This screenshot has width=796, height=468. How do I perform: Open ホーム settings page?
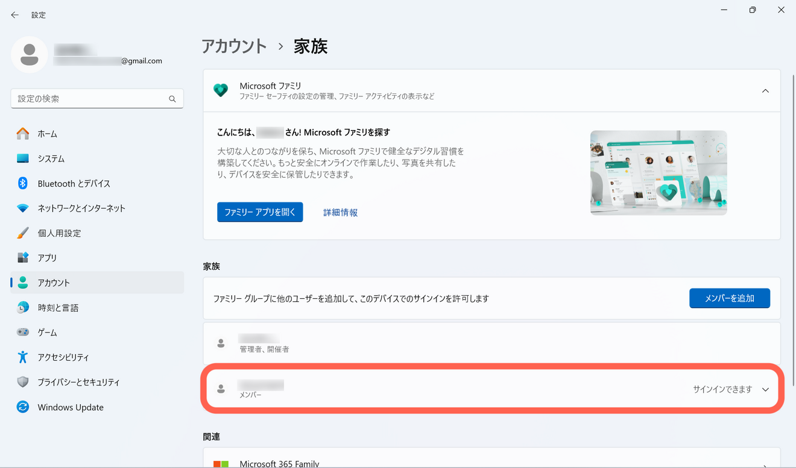[97, 134]
